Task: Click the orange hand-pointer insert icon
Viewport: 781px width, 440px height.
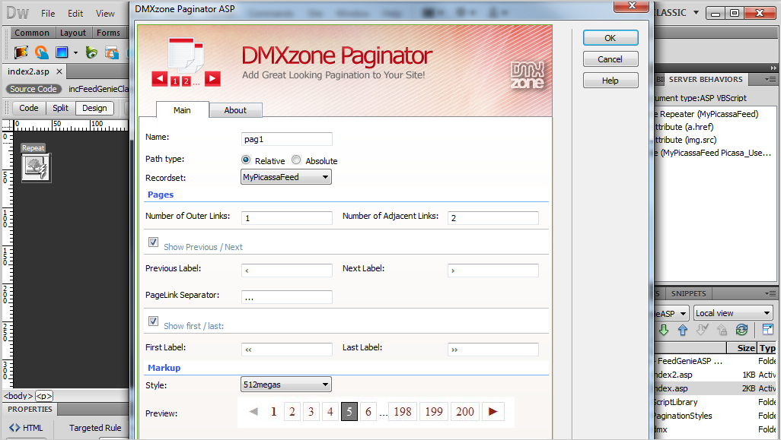Action: coord(42,52)
